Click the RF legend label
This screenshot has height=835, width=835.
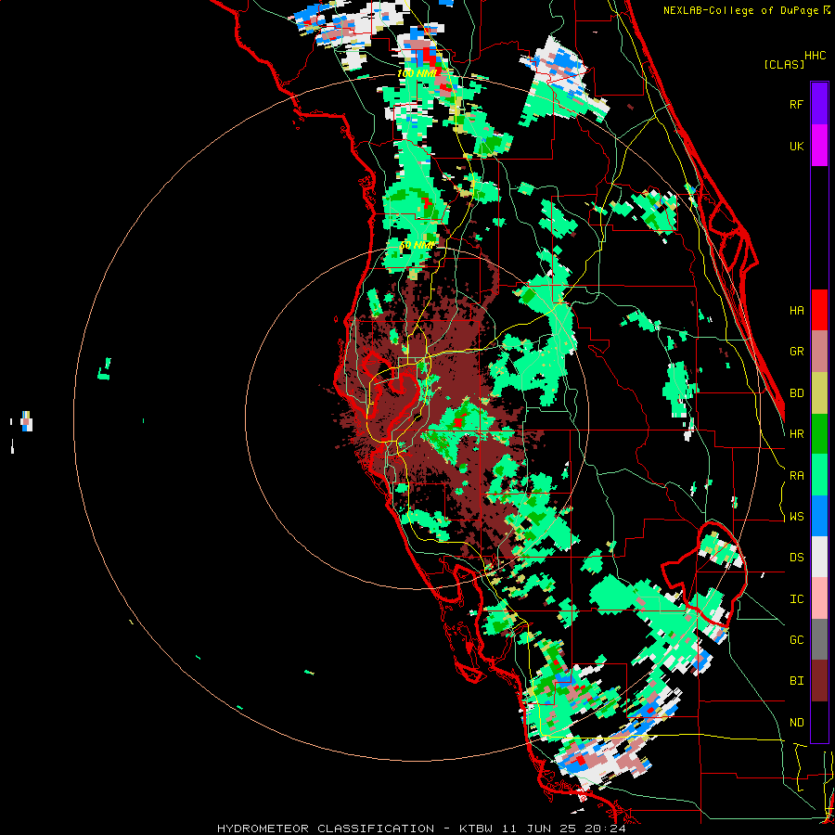point(796,105)
